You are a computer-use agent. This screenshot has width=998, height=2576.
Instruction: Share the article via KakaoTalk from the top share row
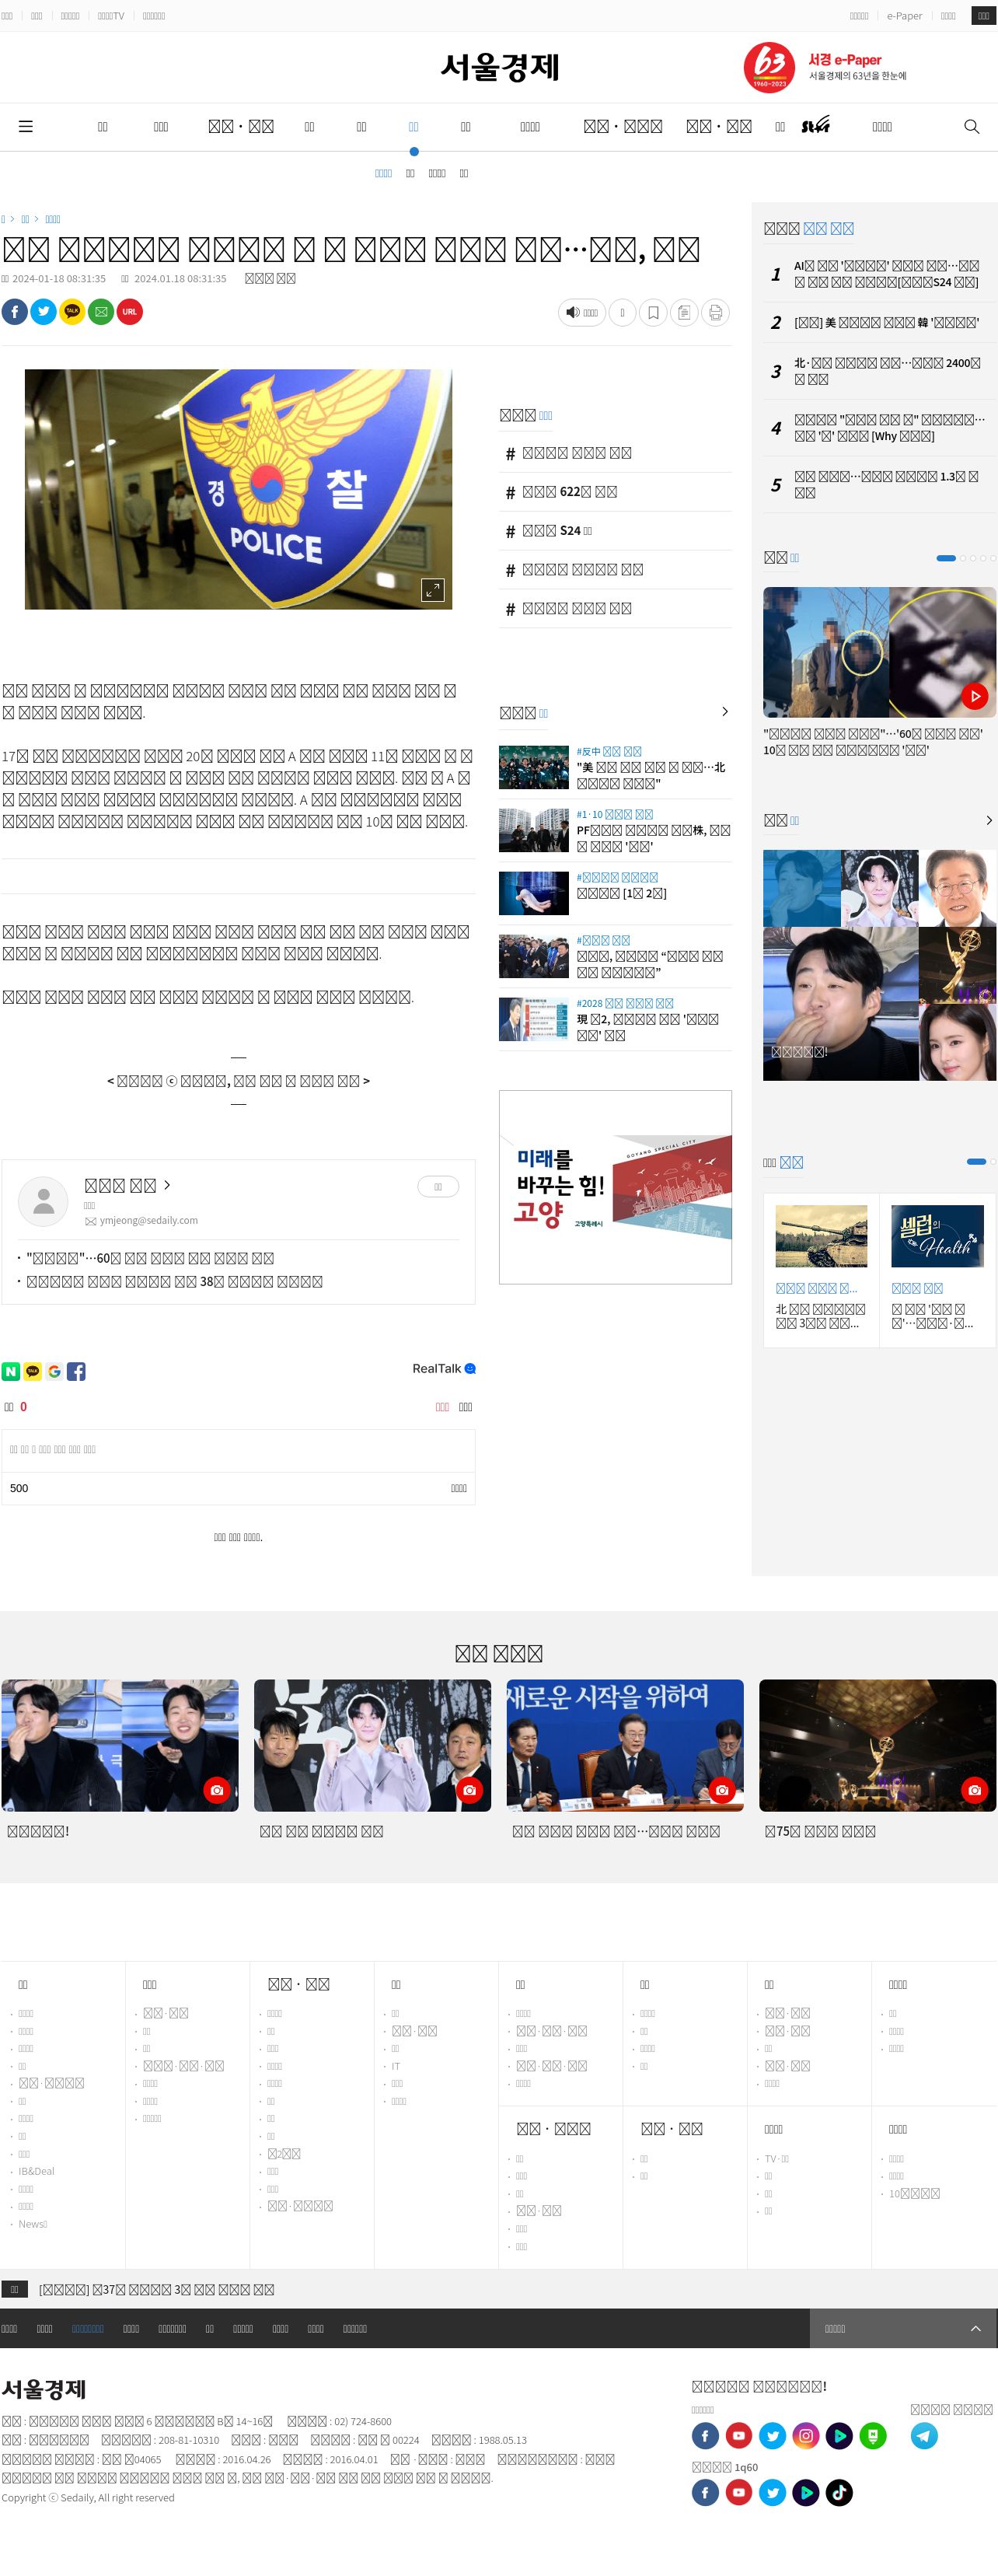point(72,312)
